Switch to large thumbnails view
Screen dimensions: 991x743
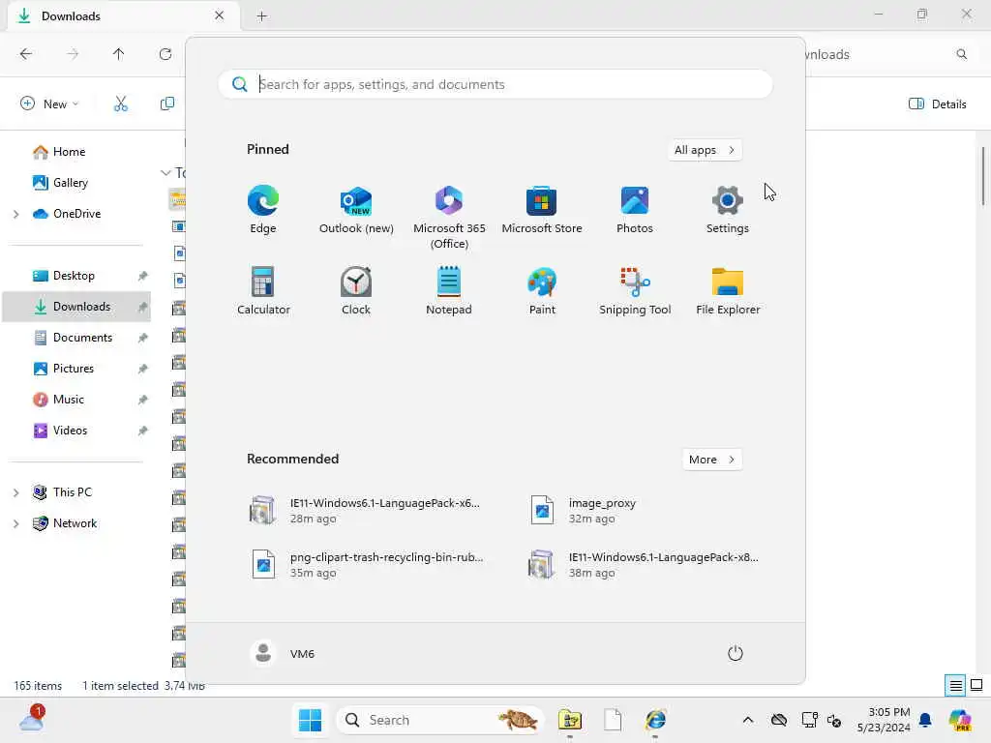tap(976, 685)
